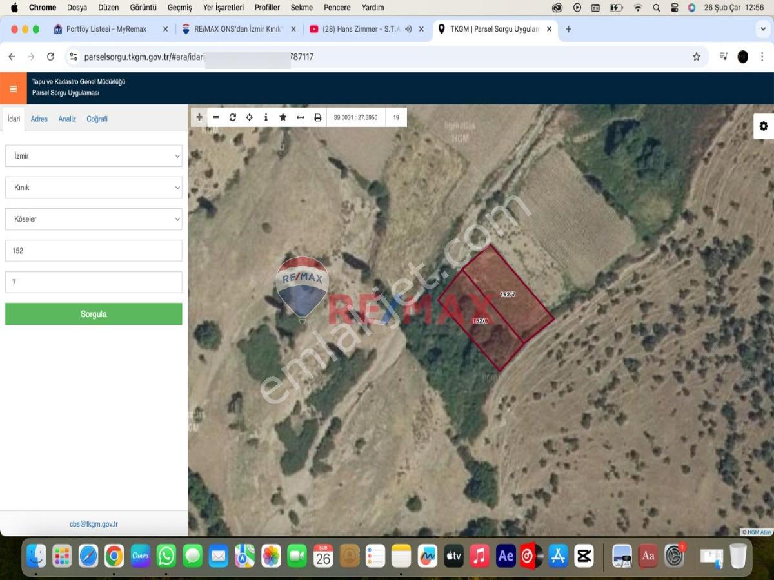Refresh the map using the circular arrows icon
The height and width of the screenshot is (580, 774).
pos(233,117)
